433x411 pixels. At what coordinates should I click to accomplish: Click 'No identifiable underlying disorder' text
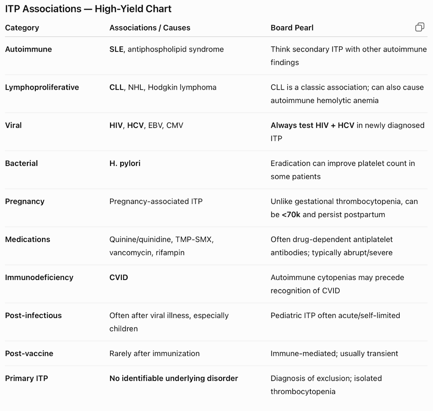pos(174,378)
